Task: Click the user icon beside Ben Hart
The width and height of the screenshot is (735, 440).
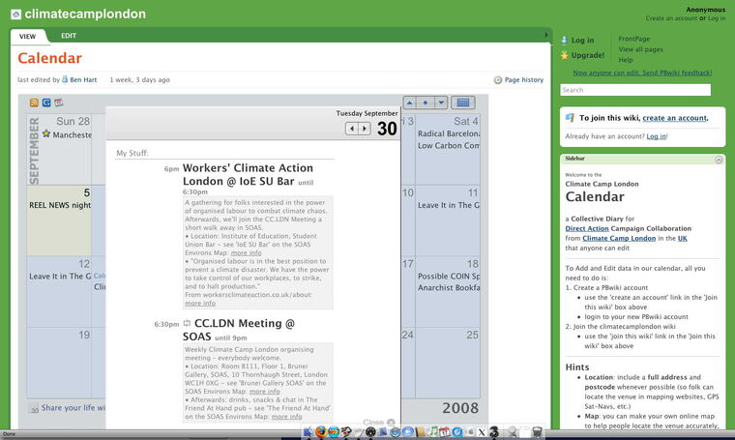Action: tap(65, 79)
